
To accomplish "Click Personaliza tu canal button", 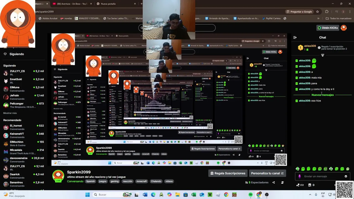I will click(267, 173).
